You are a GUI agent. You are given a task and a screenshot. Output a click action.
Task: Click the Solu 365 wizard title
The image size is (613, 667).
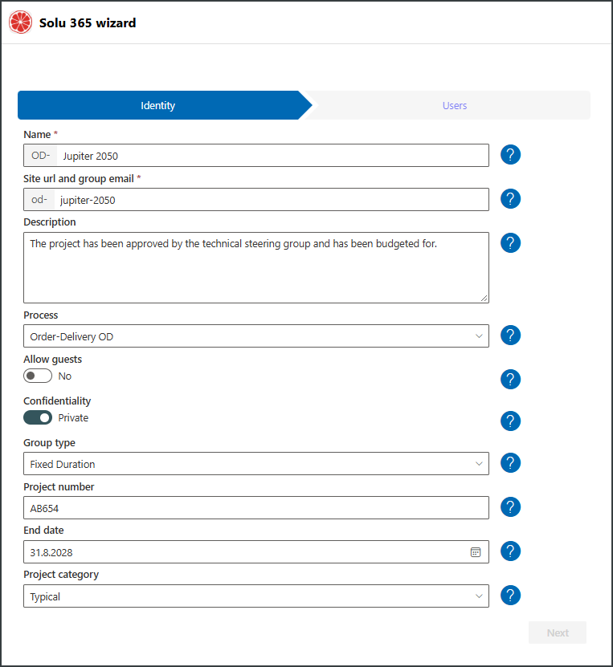tap(88, 22)
